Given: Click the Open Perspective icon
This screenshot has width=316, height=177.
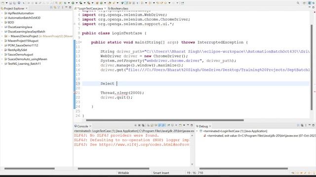Looking at the screenshot, I should click(305, 3).
